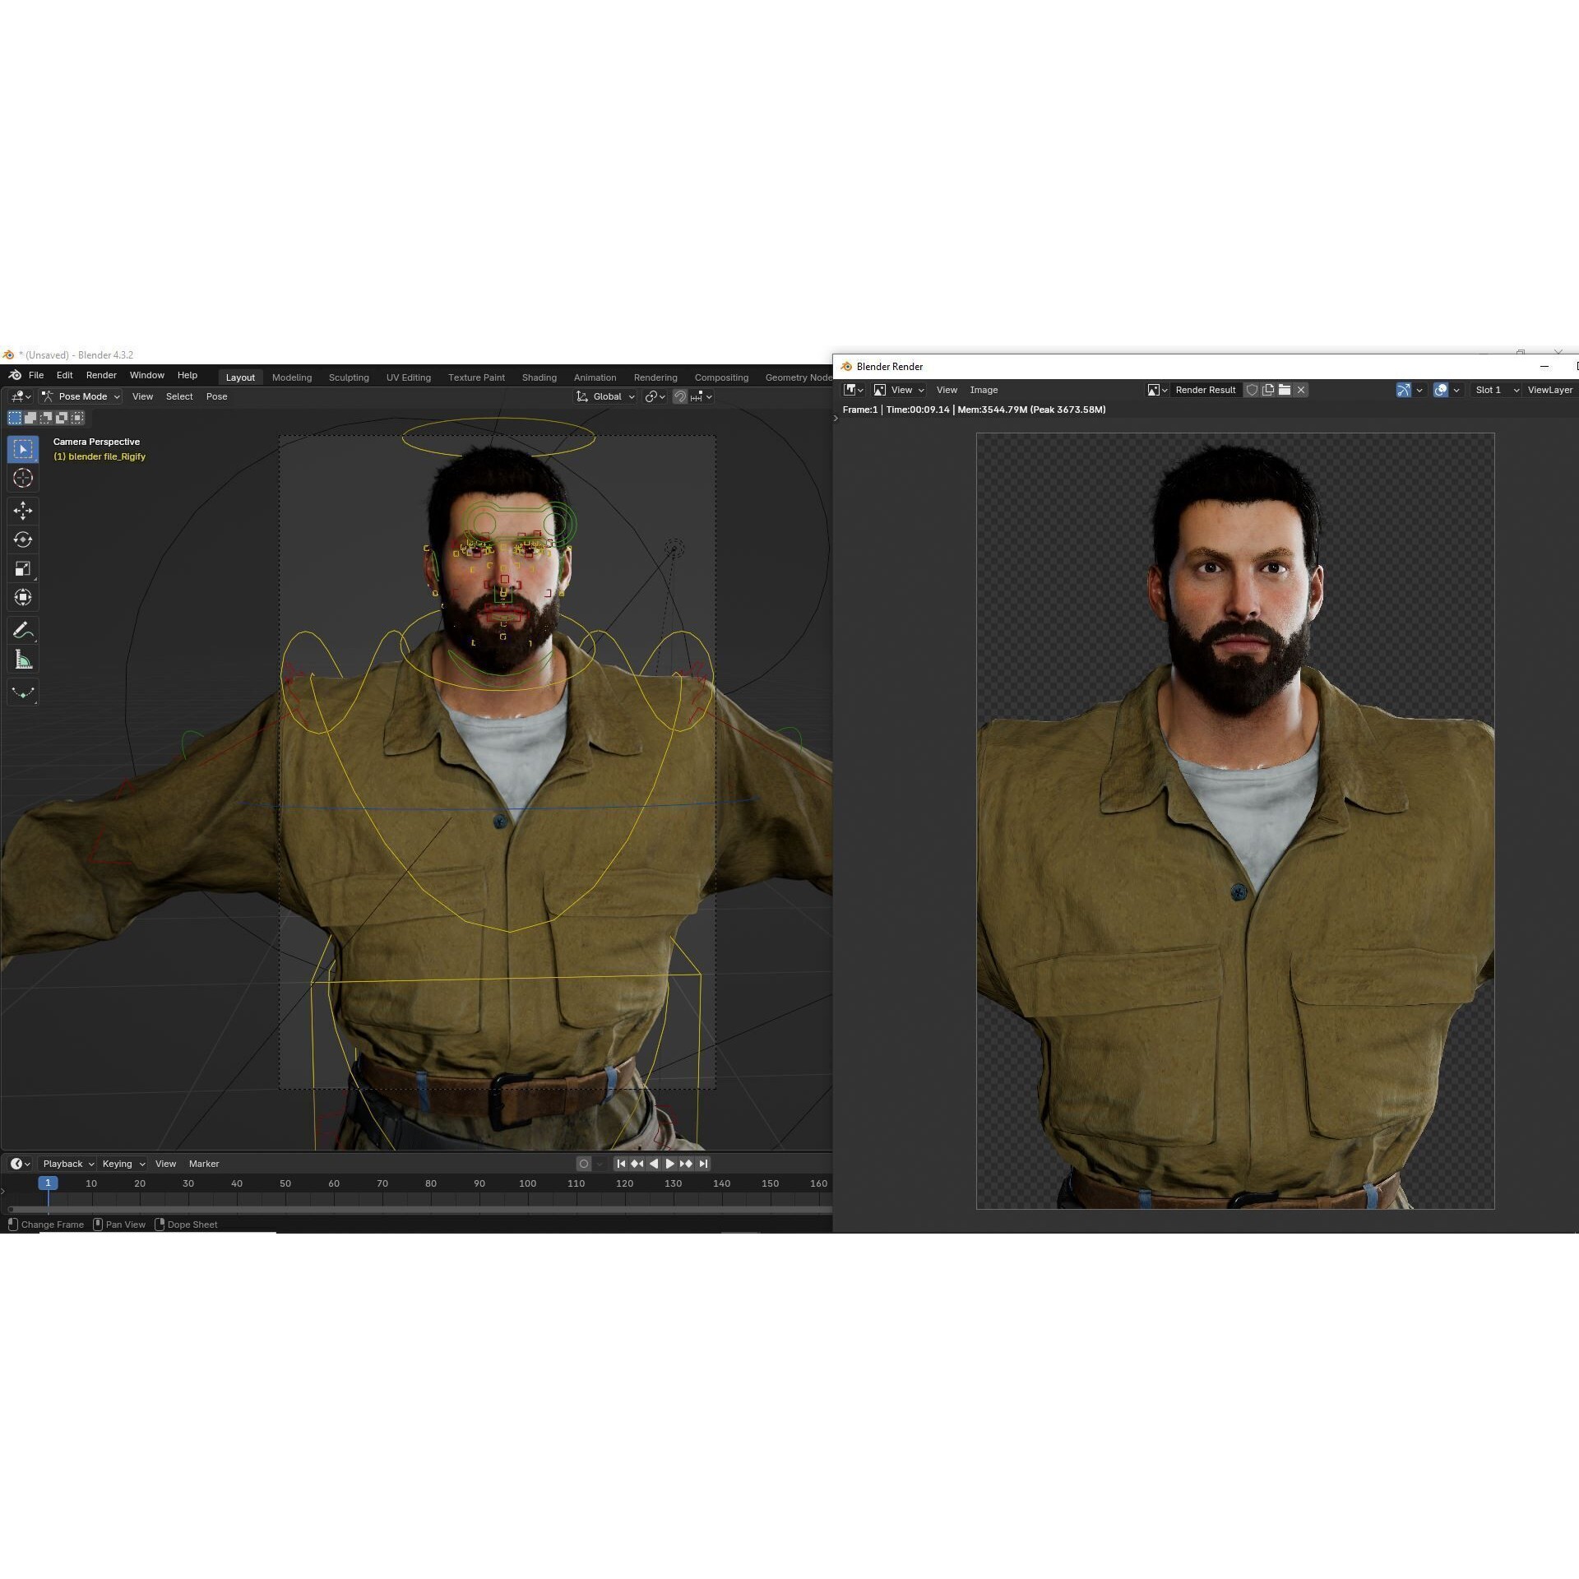
Task: Switch to the Rendering workspace tab
Action: (655, 377)
